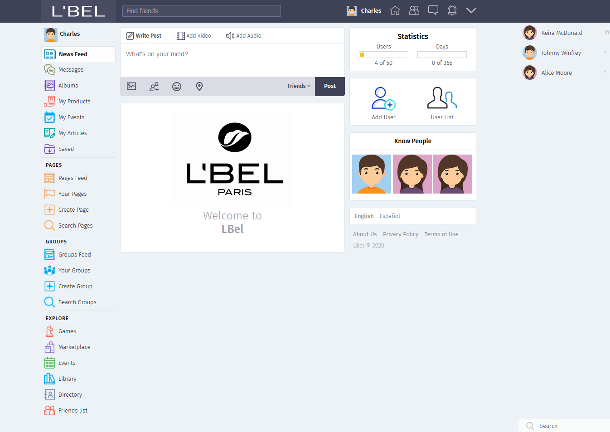610x432 pixels.
Task: Add a photo with the image icon
Action: point(131,86)
